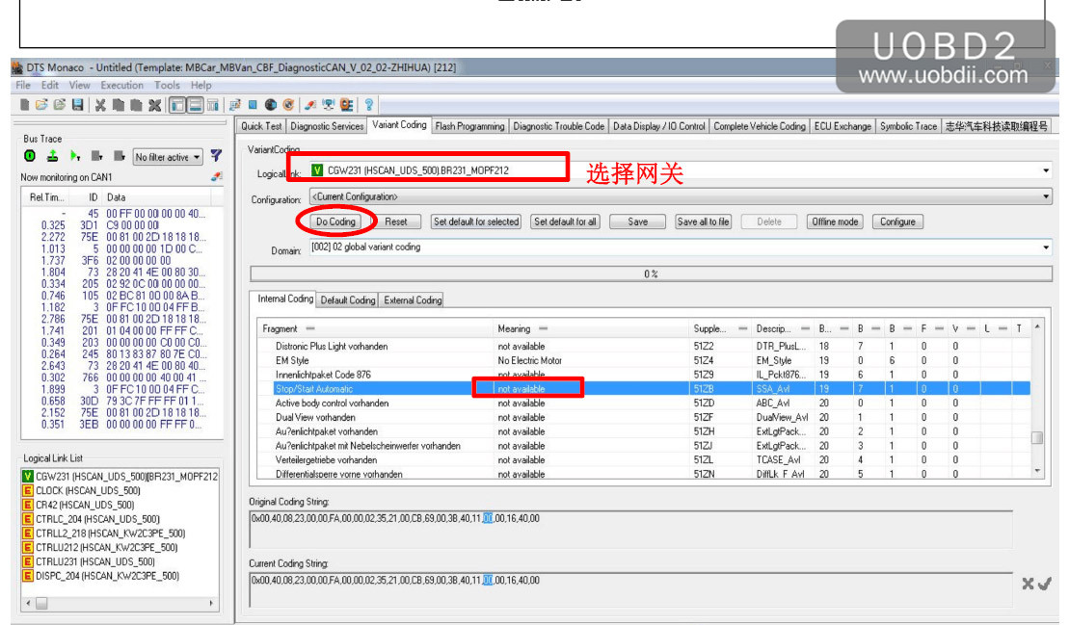This screenshot has width=1069, height=625.
Task: Open the Execution menu
Action: 122,85
